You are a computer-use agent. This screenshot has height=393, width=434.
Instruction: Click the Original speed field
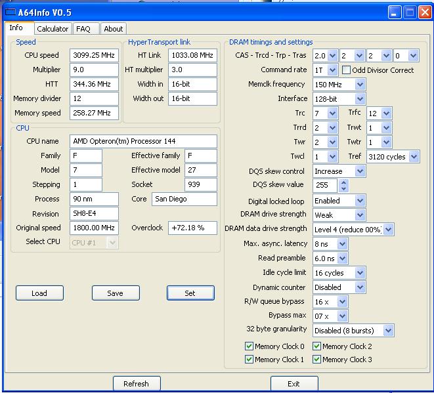(94, 228)
